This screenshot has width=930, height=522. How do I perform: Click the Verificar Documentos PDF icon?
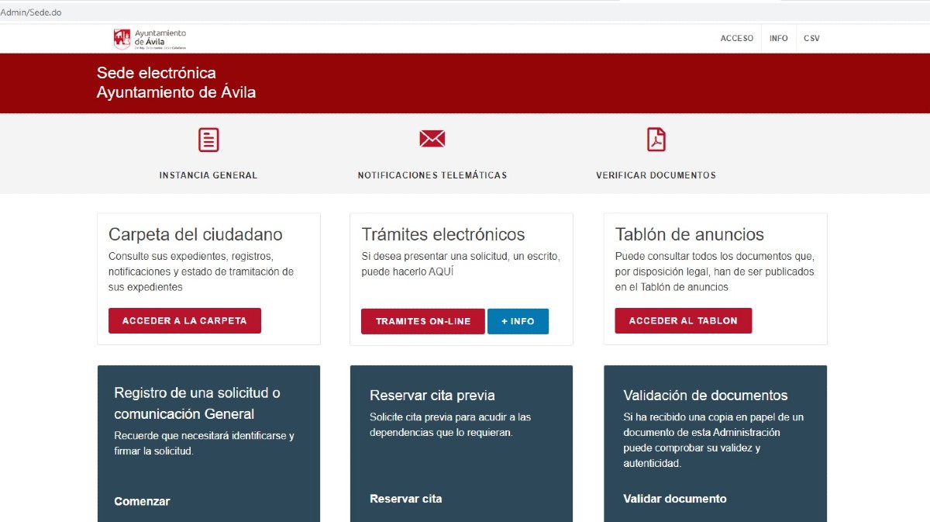coord(656,140)
